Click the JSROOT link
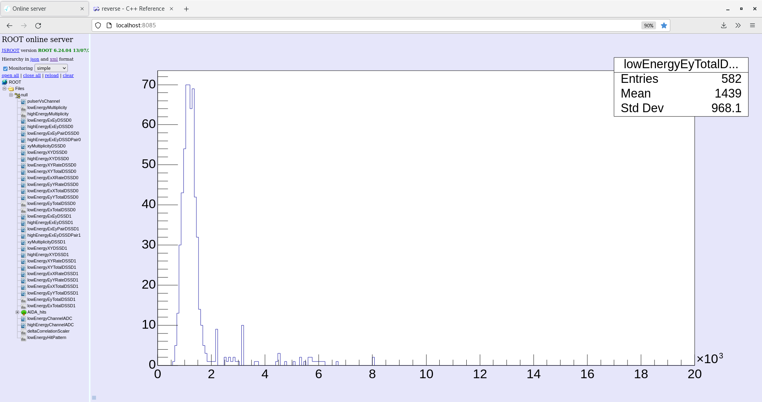 click(x=10, y=50)
